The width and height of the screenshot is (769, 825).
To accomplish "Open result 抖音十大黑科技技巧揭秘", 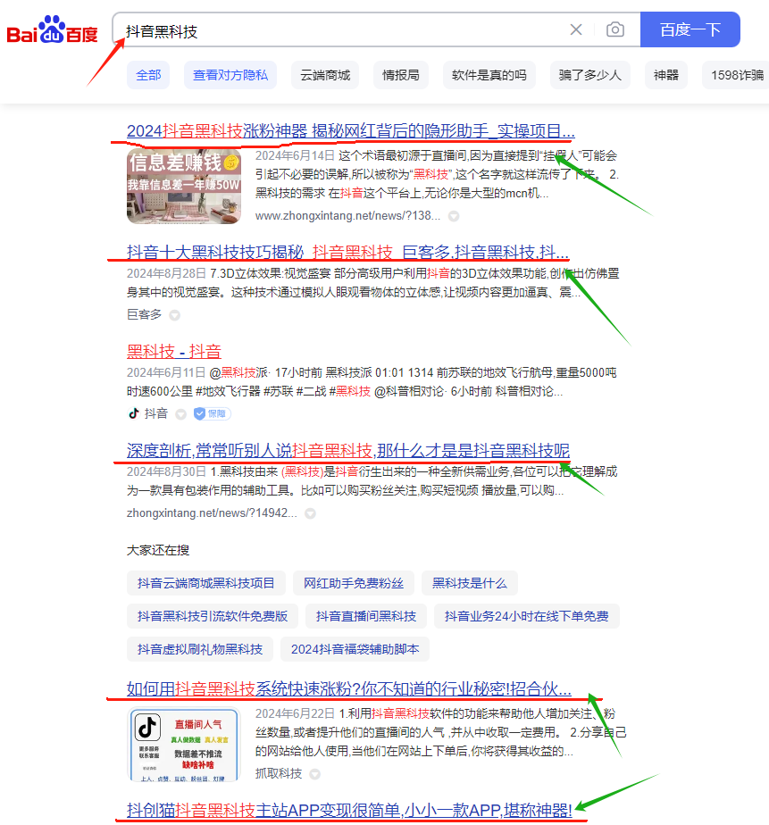I will coord(347,252).
